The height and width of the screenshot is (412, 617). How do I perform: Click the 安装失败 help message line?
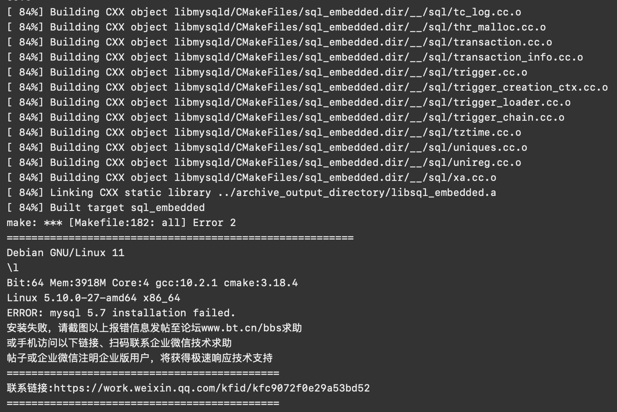pos(154,328)
